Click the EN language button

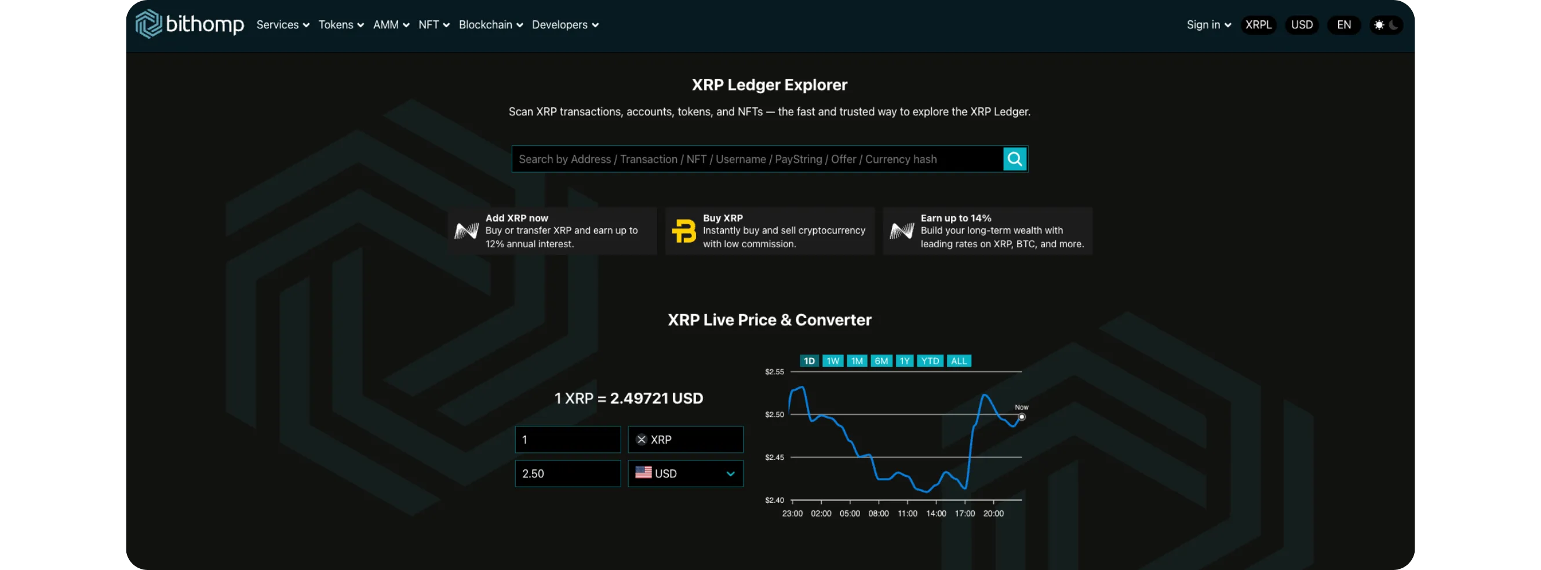tap(1343, 25)
